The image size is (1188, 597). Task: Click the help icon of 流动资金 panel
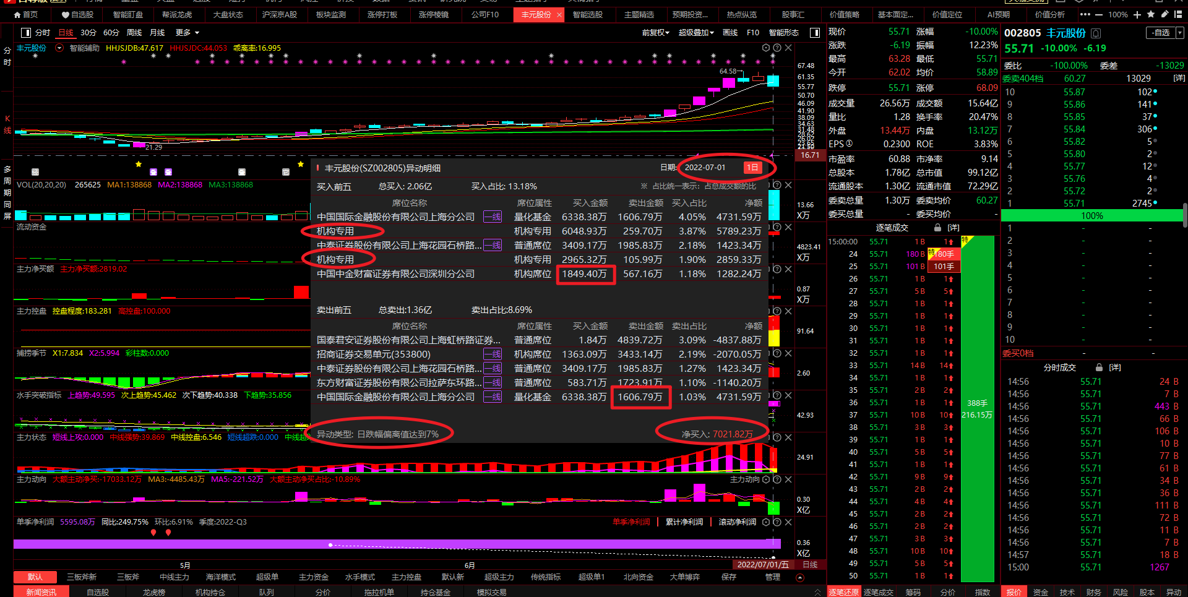coord(777,227)
